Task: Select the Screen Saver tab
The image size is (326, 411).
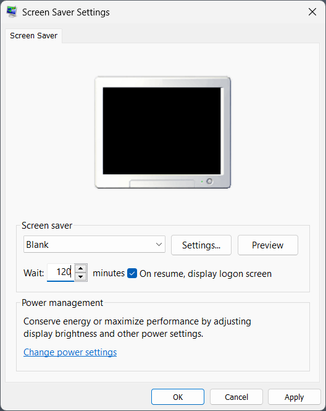Action: (x=33, y=36)
